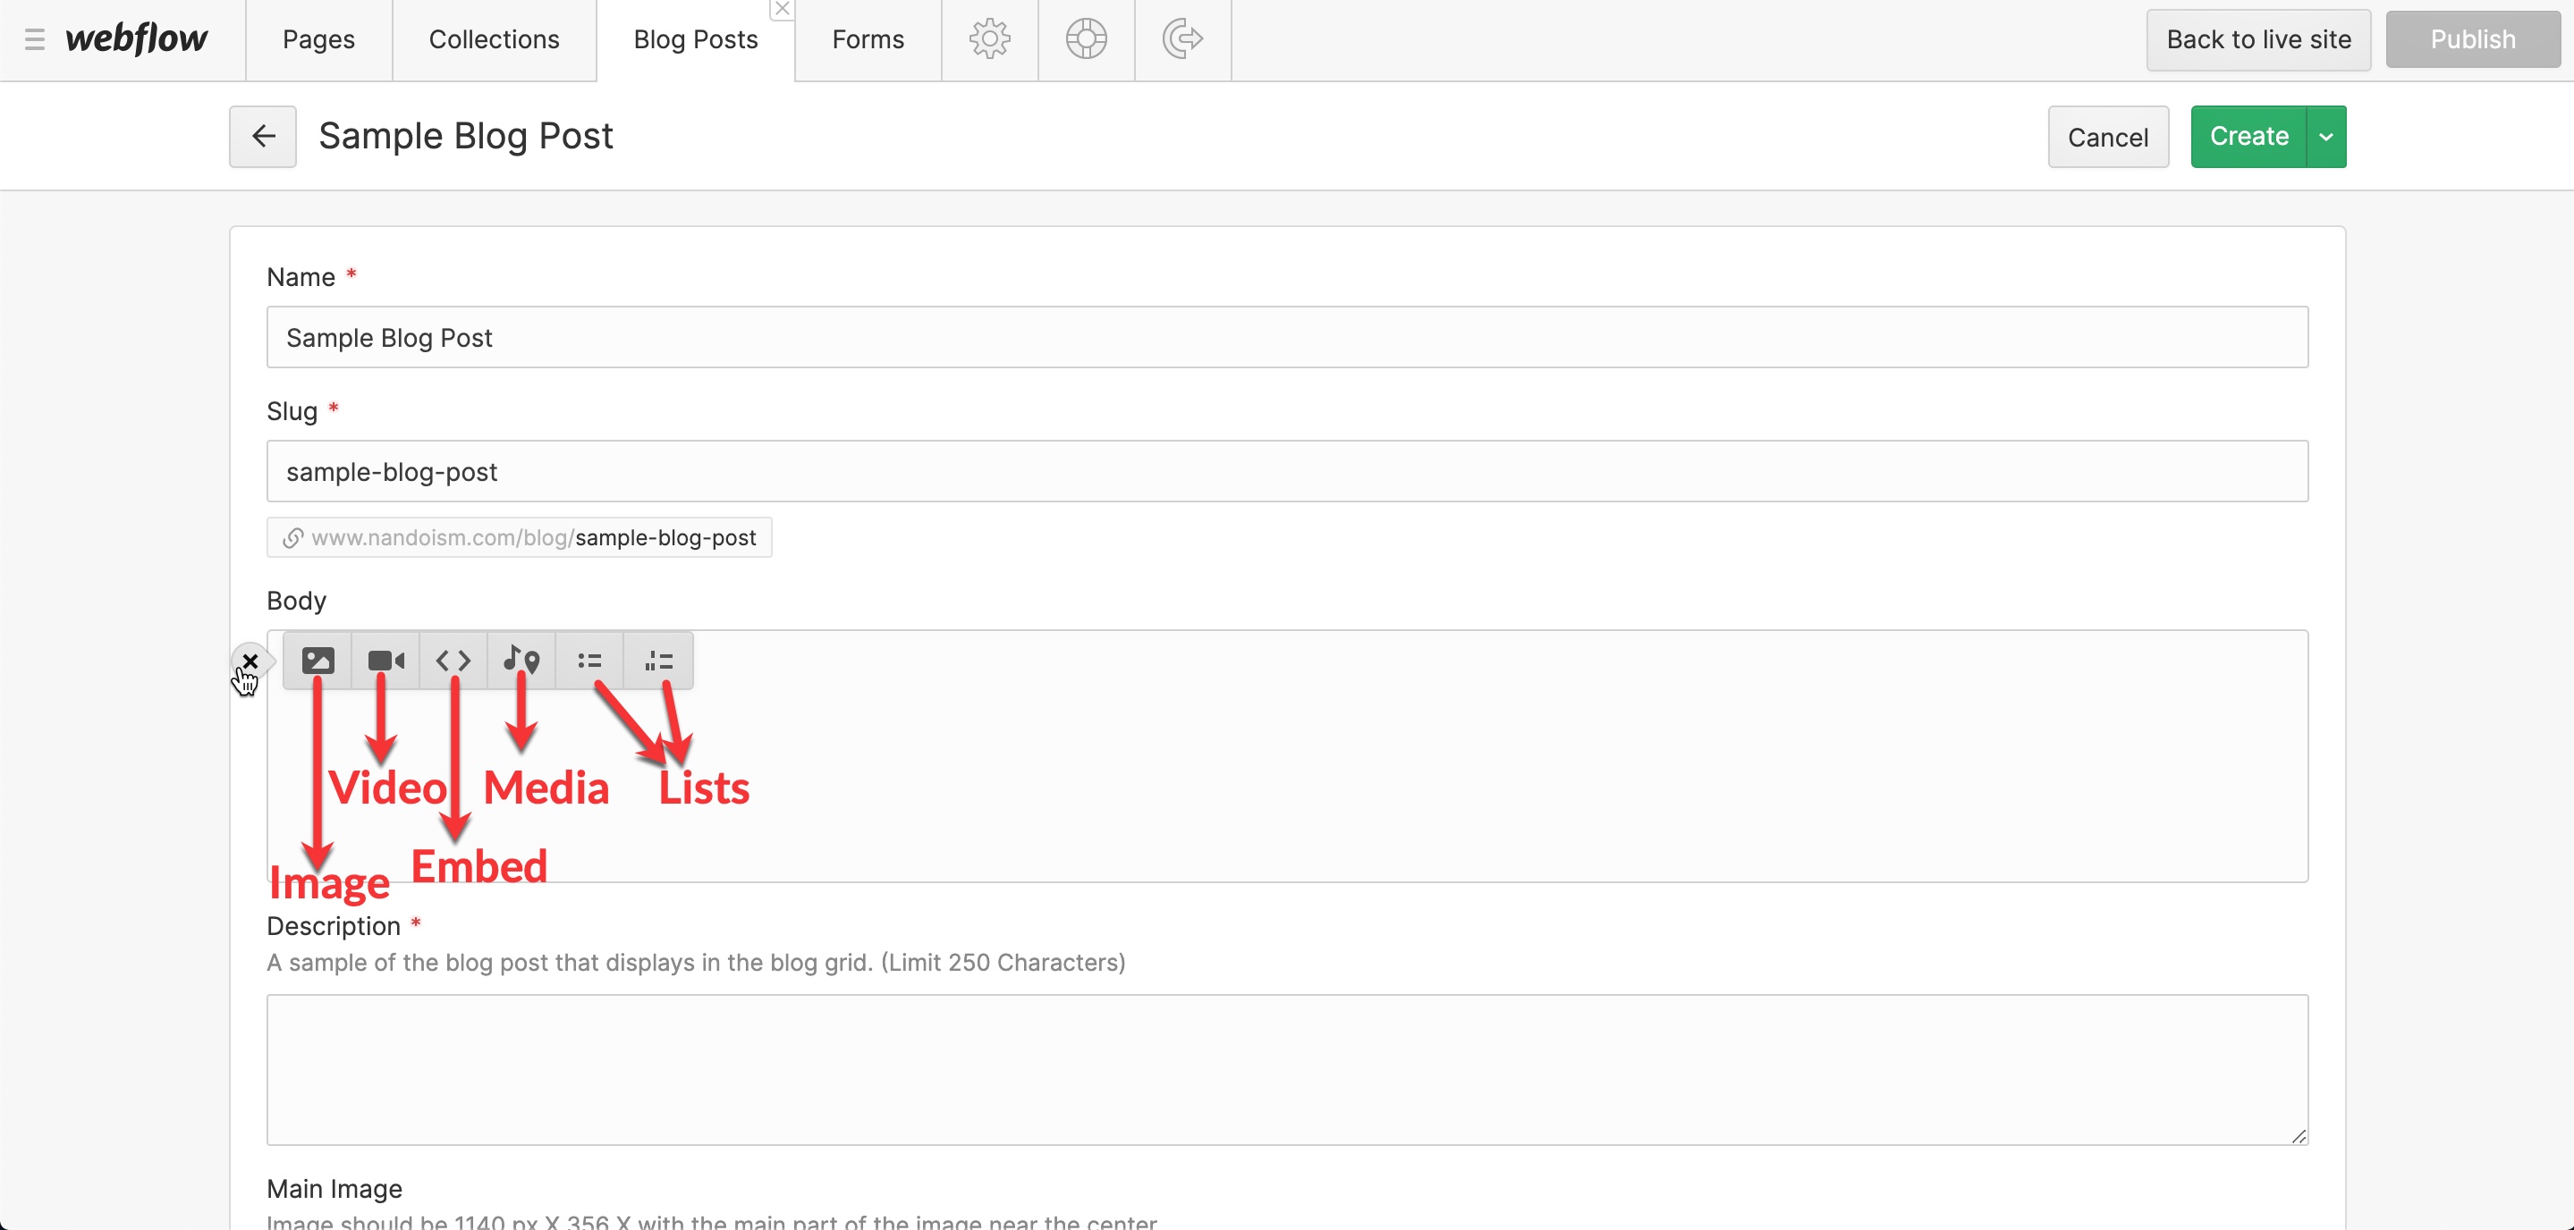This screenshot has width=2574, height=1230.
Task: Focus the Name input field
Action: [1287, 338]
